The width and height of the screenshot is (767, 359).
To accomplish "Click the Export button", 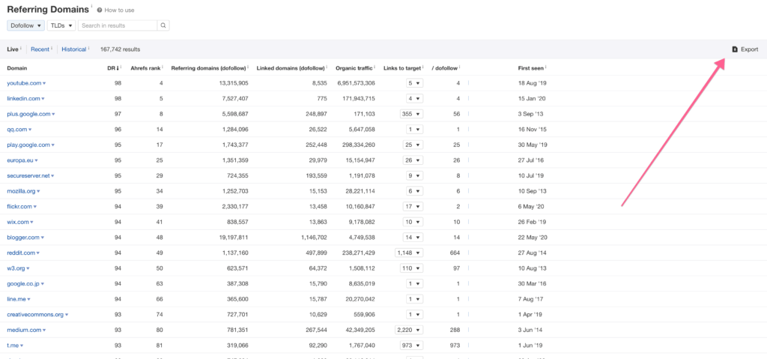I will pyautogui.click(x=745, y=49).
